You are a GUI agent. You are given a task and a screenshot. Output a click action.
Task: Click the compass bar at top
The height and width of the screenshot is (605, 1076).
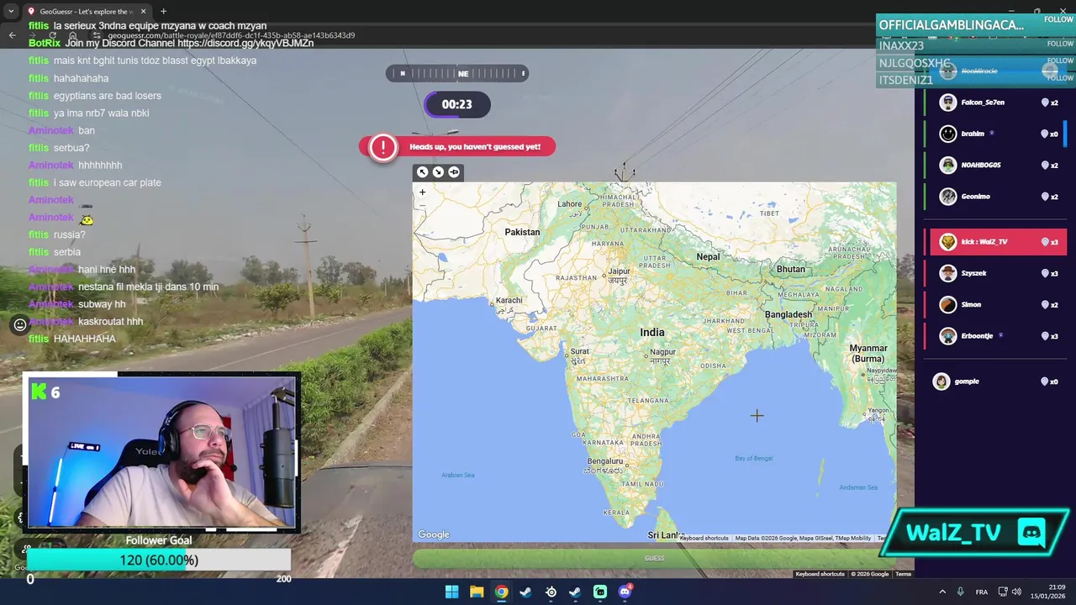(x=457, y=73)
